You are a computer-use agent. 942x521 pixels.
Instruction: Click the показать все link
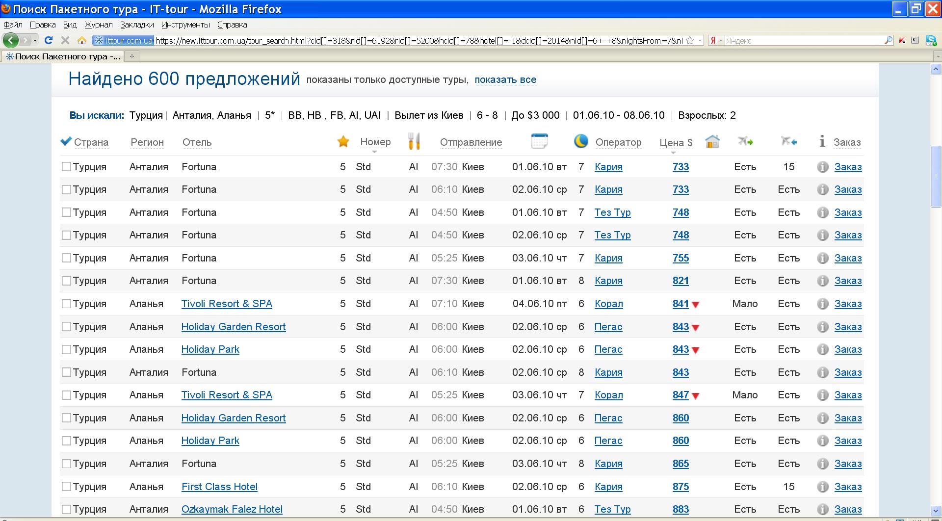coord(505,79)
